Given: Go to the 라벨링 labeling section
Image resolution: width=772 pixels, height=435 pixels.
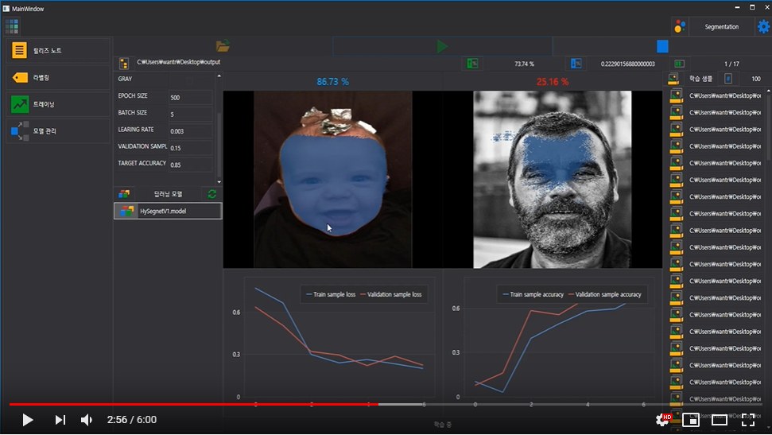Looking at the screenshot, I should tap(58, 77).
